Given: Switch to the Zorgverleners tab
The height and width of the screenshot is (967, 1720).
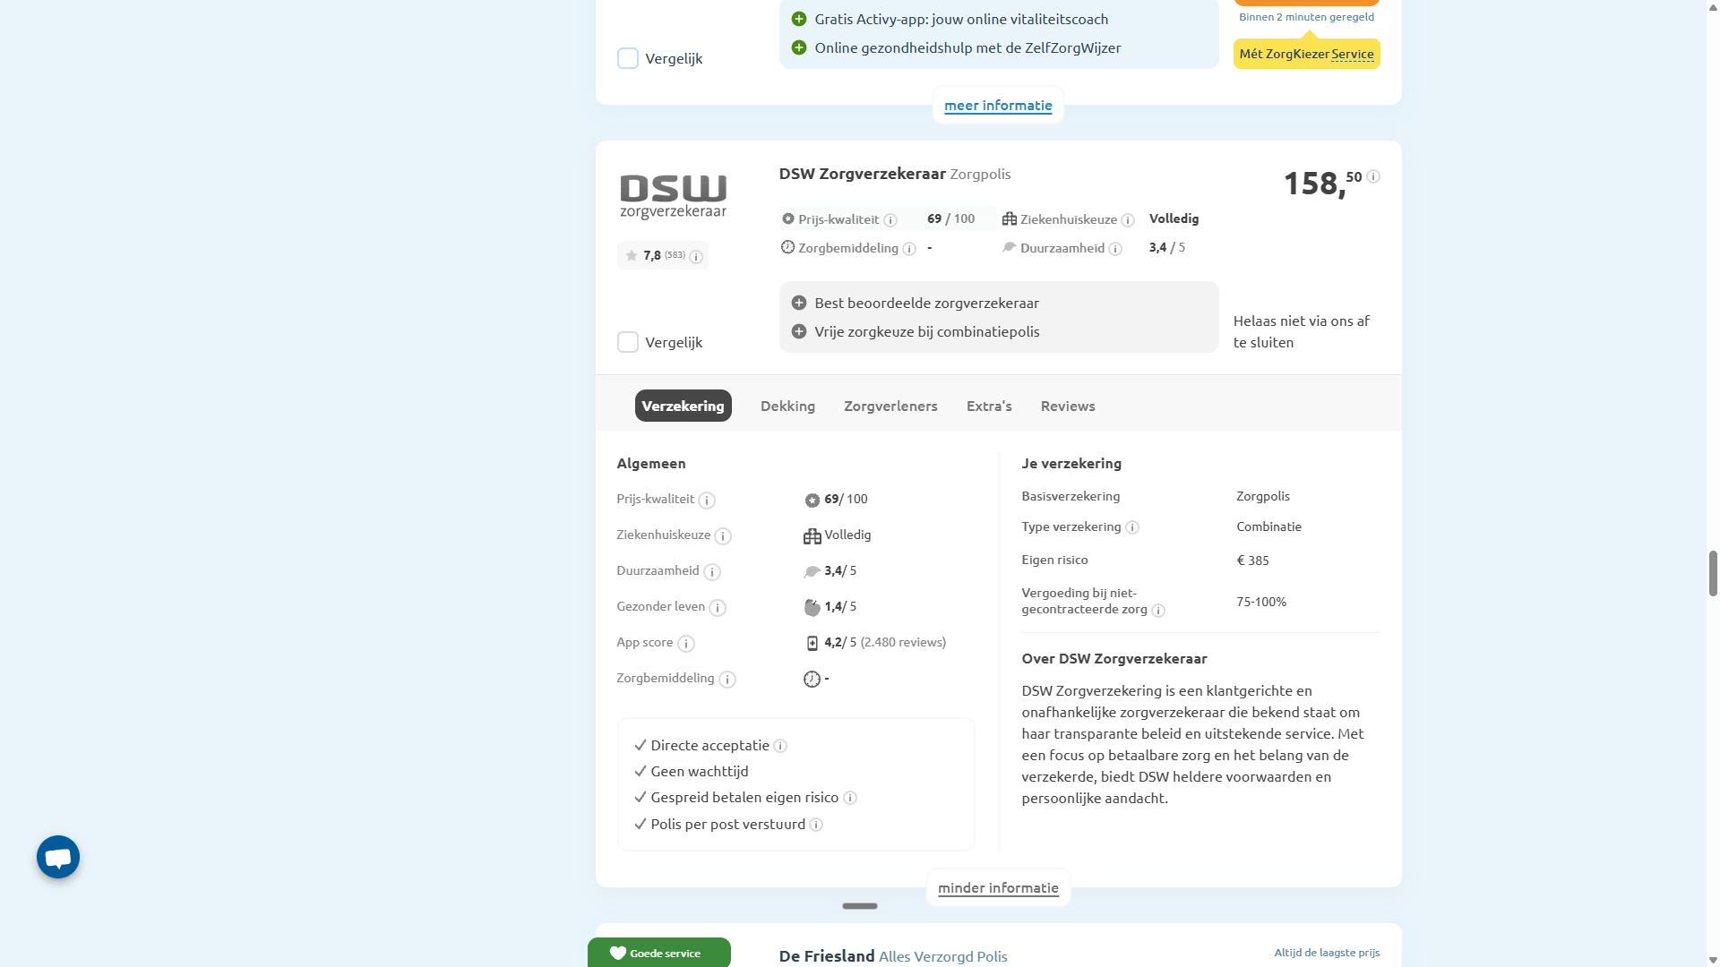Looking at the screenshot, I should (890, 406).
